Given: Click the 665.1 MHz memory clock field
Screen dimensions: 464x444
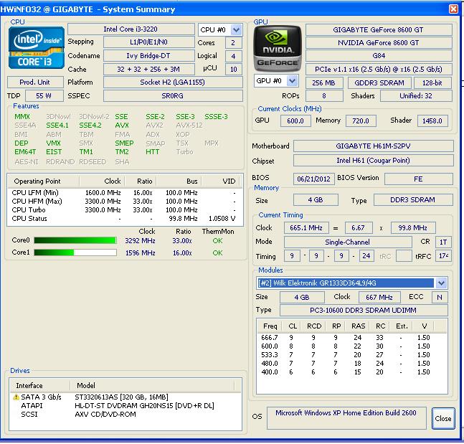Looking at the screenshot, I should click(306, 227).
